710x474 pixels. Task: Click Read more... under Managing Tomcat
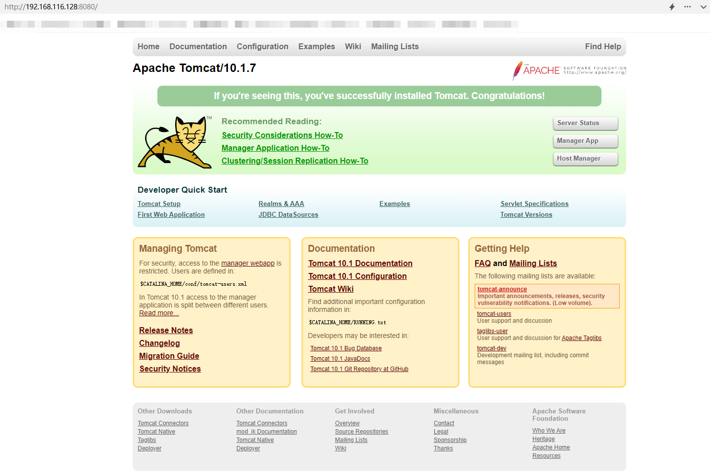pyautogui.click(x=159, y=313)
